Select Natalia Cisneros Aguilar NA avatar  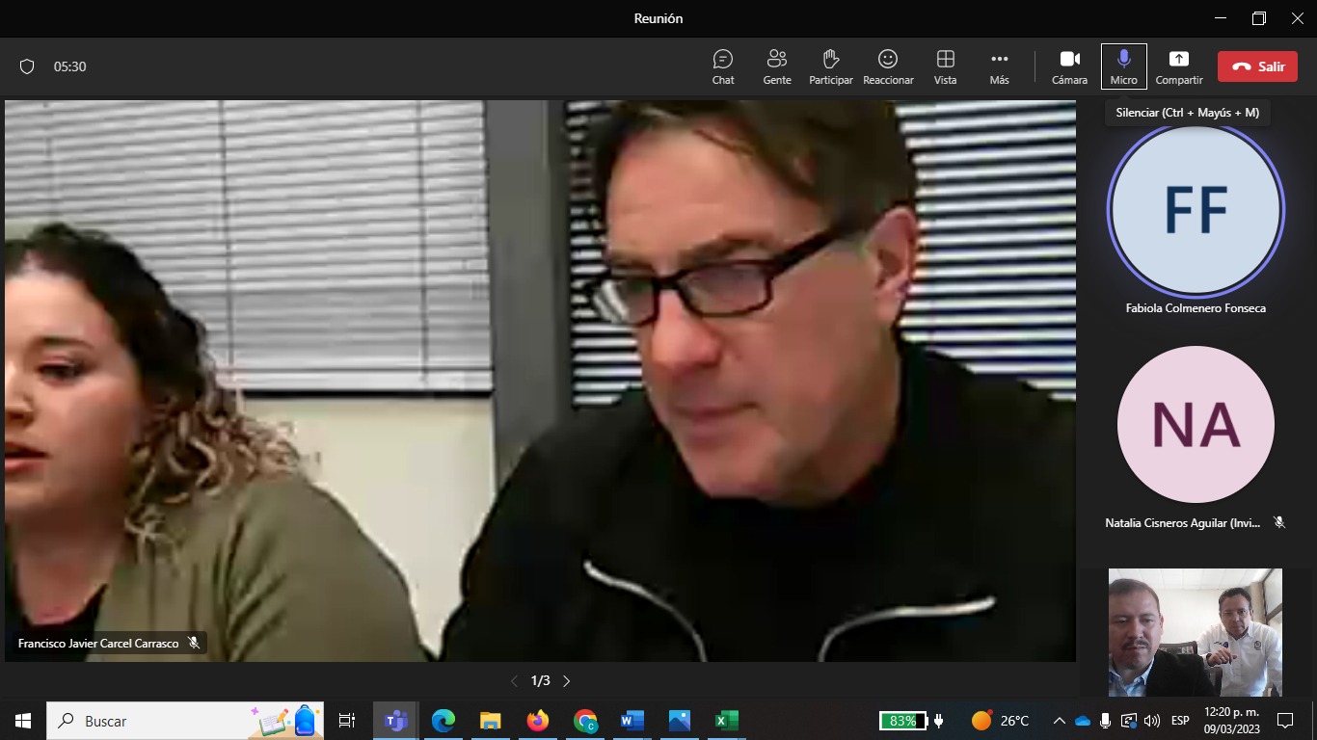pyautogui.click(x=1196, y=424)
